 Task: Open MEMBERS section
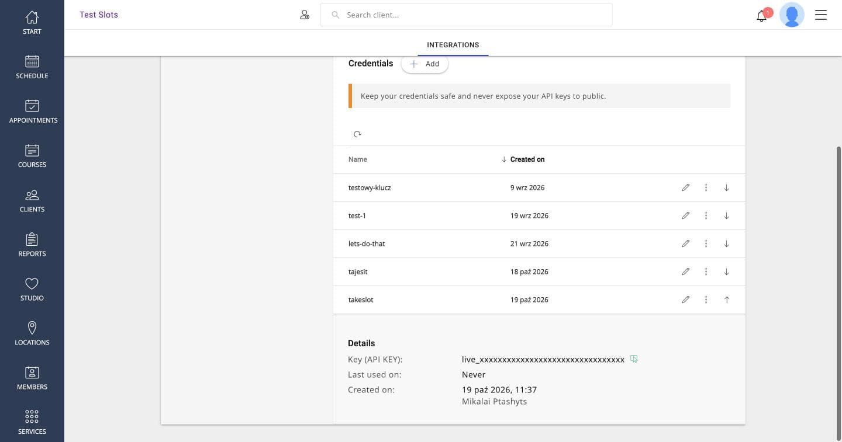pos(32,378)
